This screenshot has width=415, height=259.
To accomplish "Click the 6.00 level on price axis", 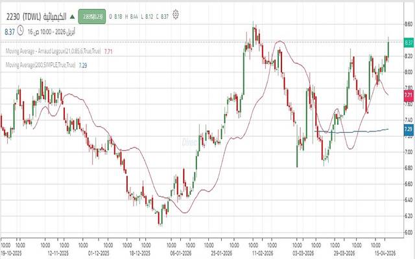I will pos(408,232).
